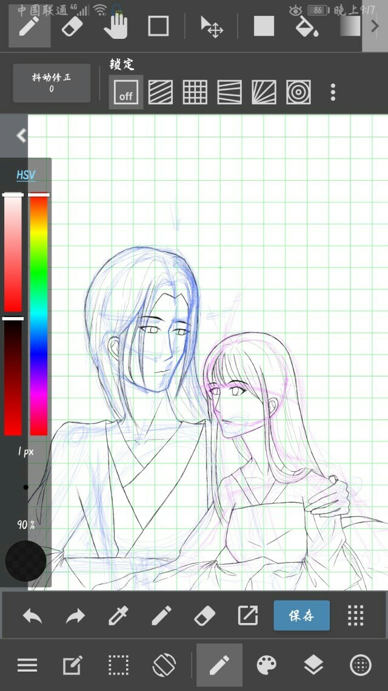Screen dimensions: 388x691
Task: Choose the rectangle shape tool
Action: pos(158,26)
